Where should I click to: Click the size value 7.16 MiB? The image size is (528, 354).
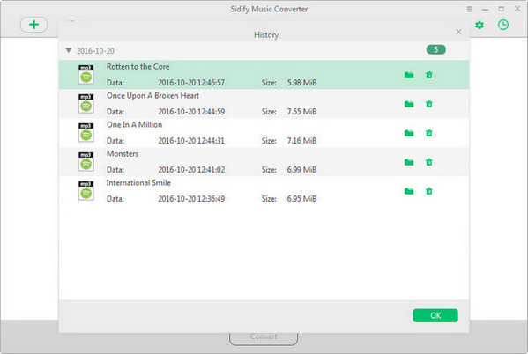tap(301, 141)
